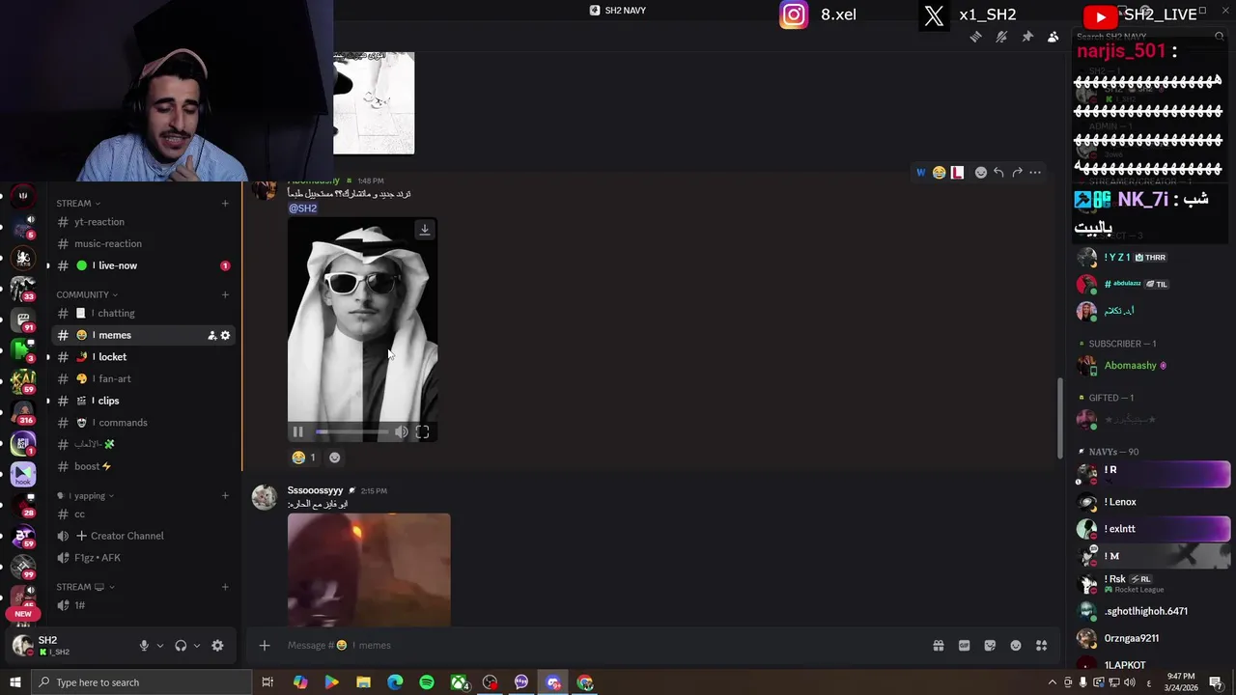The height and width of the screenshot is (695, 1236).
Task: Pause the playing video
Action: pyautogui.click(x=297, y=432)
